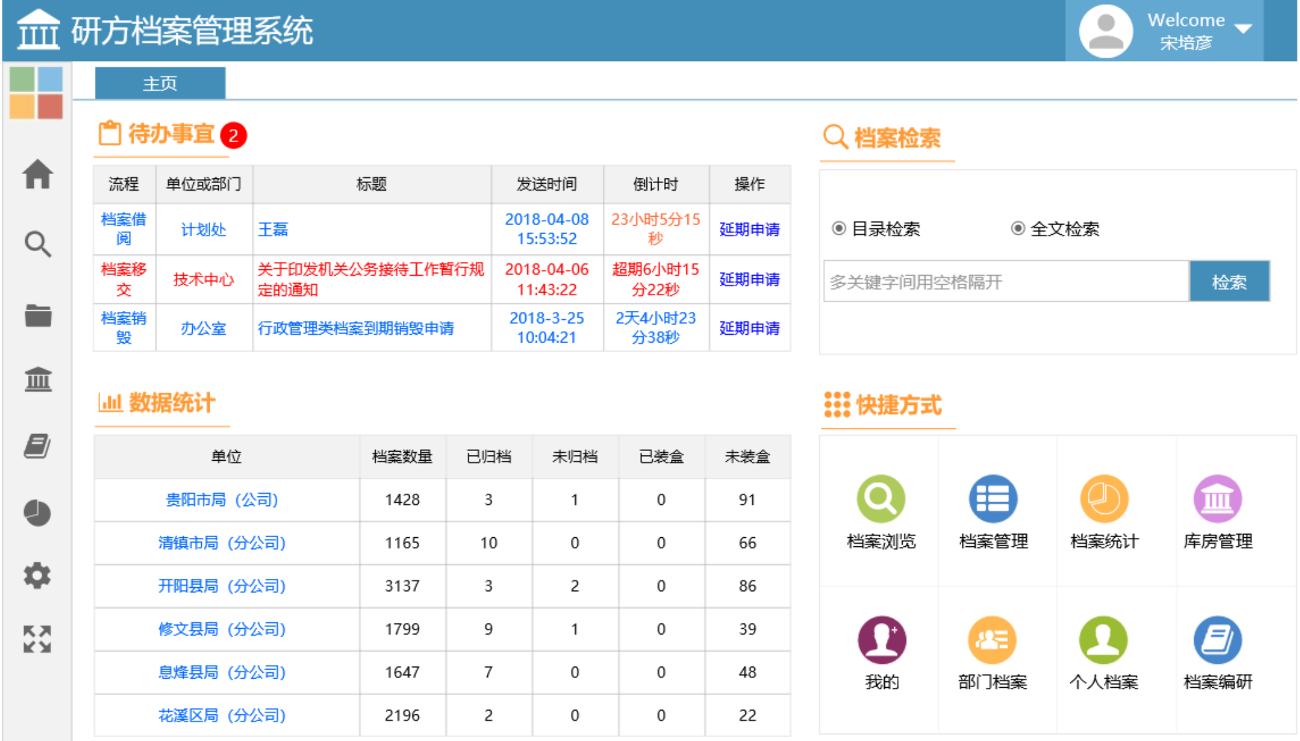This screenshot has height=741, width=1300.
Task: Click the clipboard icon beside 待办事宜
Action: pos(110,134)
